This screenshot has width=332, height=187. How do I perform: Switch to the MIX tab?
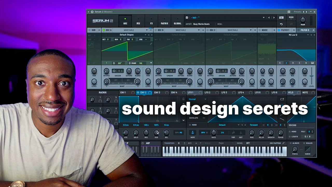click(138, 21)
